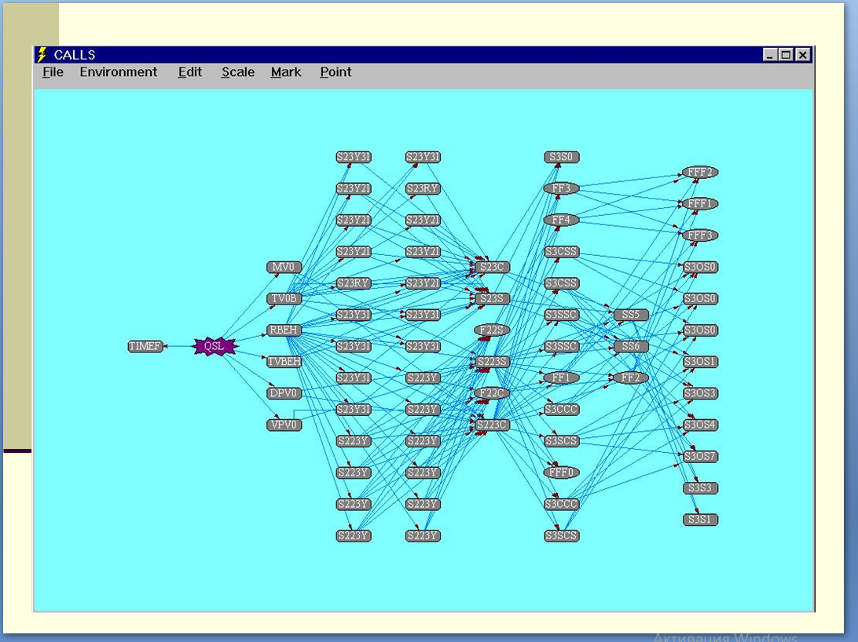Open the Edit menu

[x=190, y=72]
